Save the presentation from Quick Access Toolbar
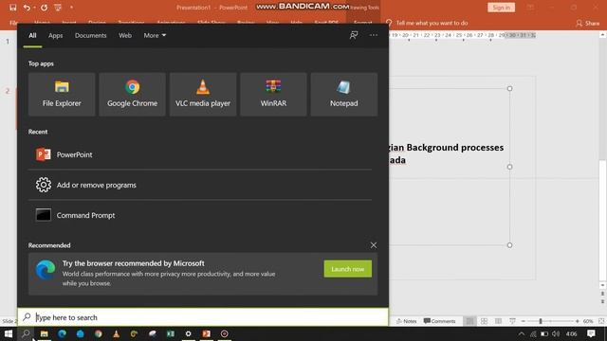Screen dimensions: 607x341 click(x=12, y=8)
